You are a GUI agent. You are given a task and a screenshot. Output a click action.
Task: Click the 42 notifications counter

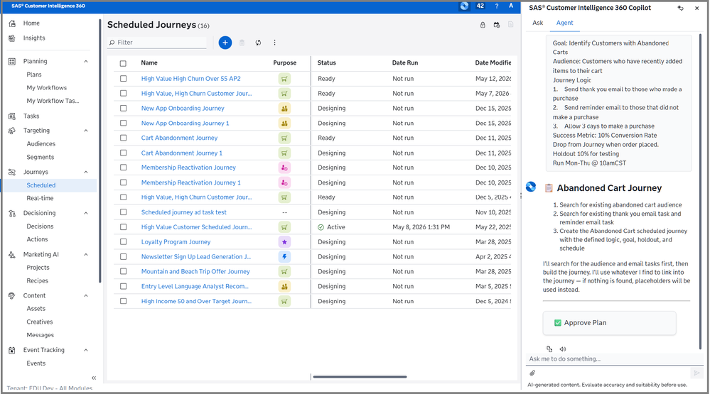[480, 6]
